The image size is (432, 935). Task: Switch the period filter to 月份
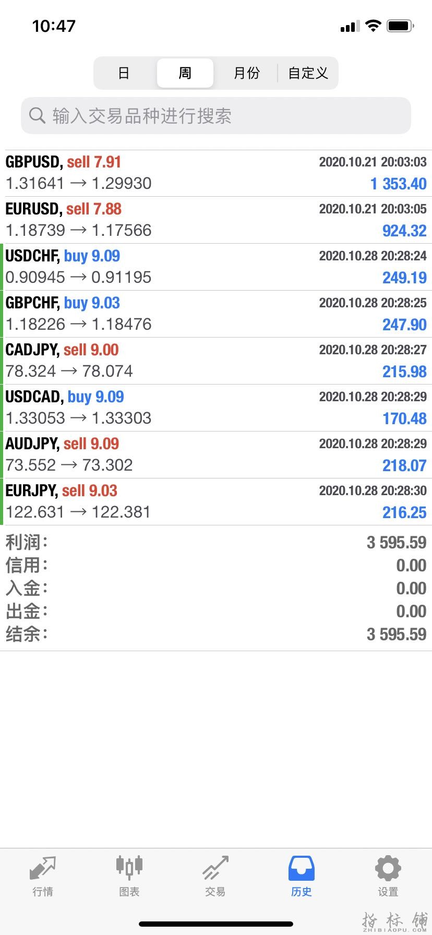click(x=246, y=73)
